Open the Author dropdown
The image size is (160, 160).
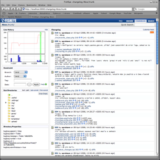click(20, 76)
